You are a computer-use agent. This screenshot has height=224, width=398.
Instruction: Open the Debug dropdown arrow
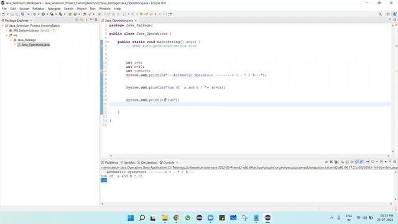click(39, 14)
